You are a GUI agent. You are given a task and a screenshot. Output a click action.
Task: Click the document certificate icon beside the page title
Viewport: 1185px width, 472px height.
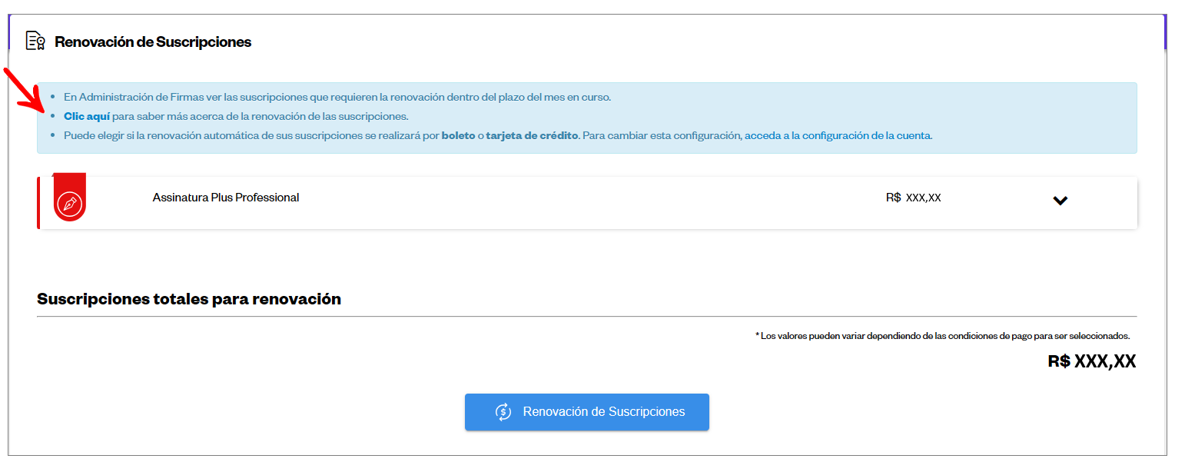point(35,42)
